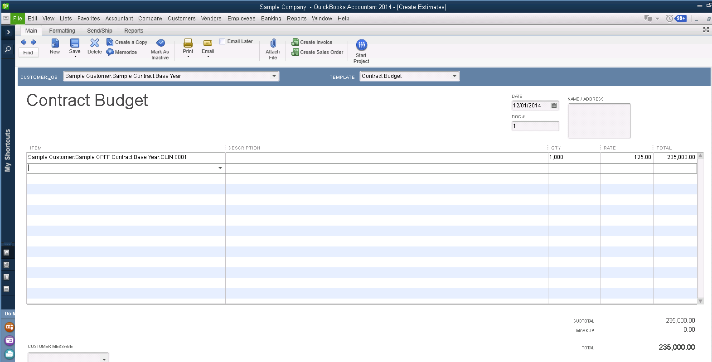Screen dimensions: 712x362
Task: Open the Help menu
Action: pyautogui.click(x=344, y=19)
